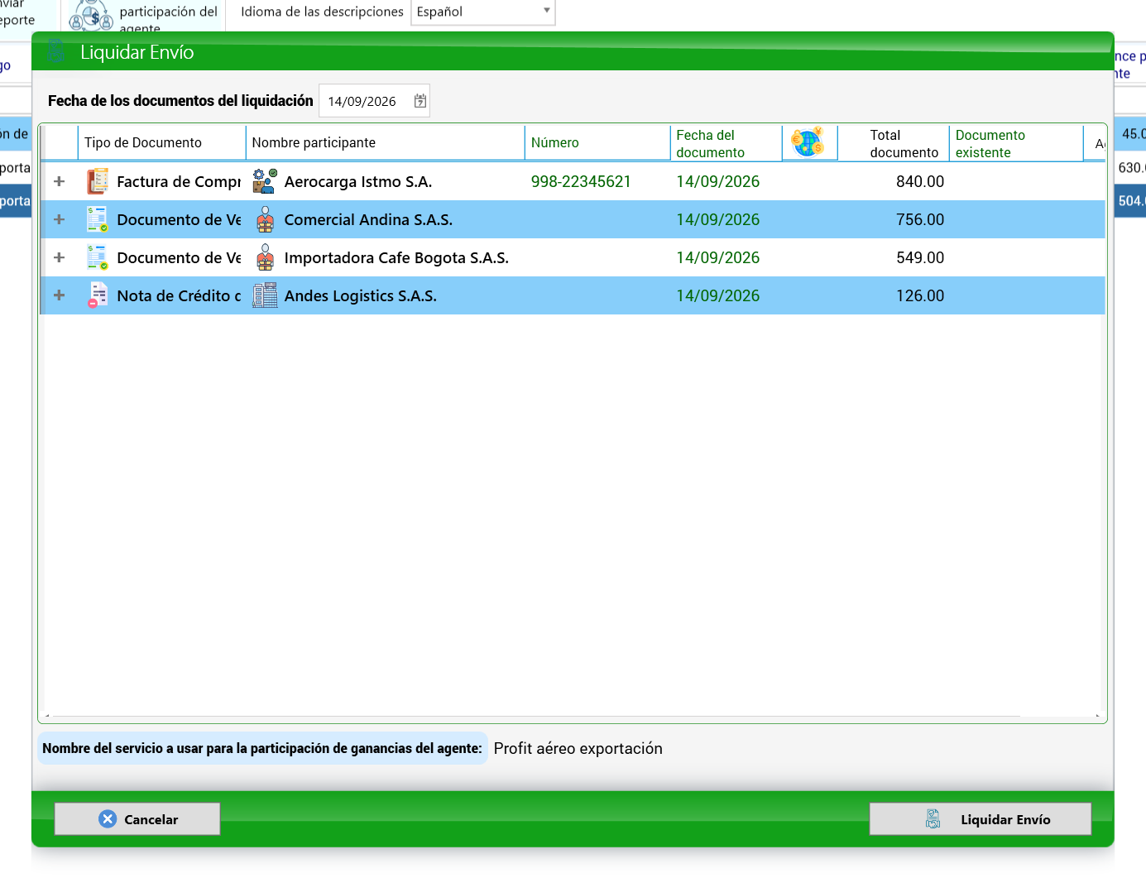Click the Documento existente column header
This screenshot has height=878, width=1146.
[1015, 143]
